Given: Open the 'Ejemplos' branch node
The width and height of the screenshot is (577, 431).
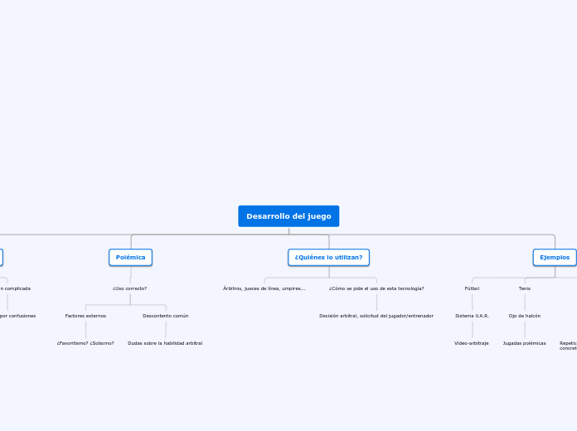Looking at the screenshot, I should 555,257.
